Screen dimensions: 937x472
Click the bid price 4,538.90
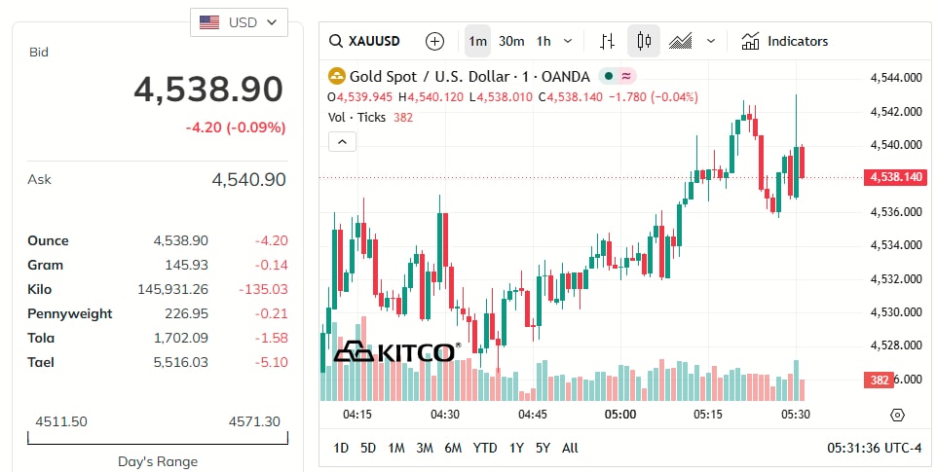click(x=208, y=89)
